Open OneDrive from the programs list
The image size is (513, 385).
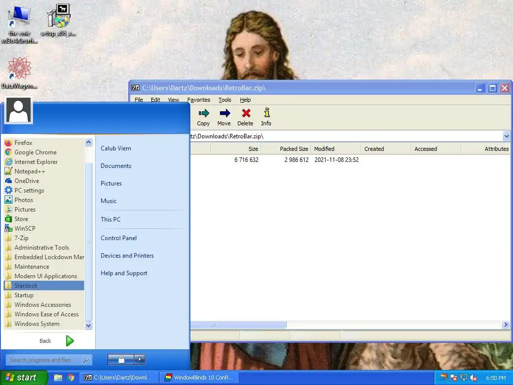point(44,180)
